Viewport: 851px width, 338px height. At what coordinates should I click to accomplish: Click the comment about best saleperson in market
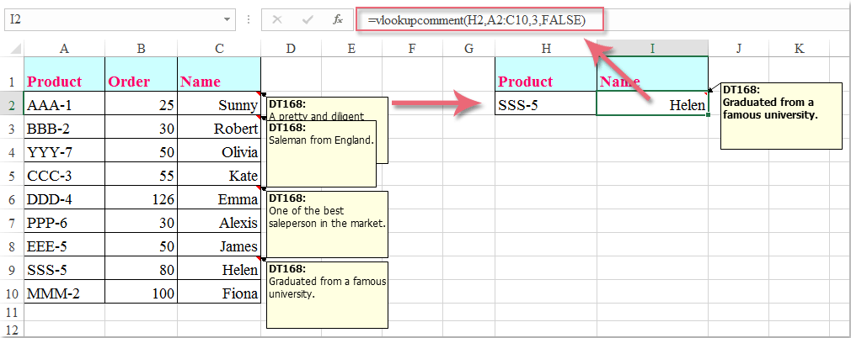click(x=326, y=222)
